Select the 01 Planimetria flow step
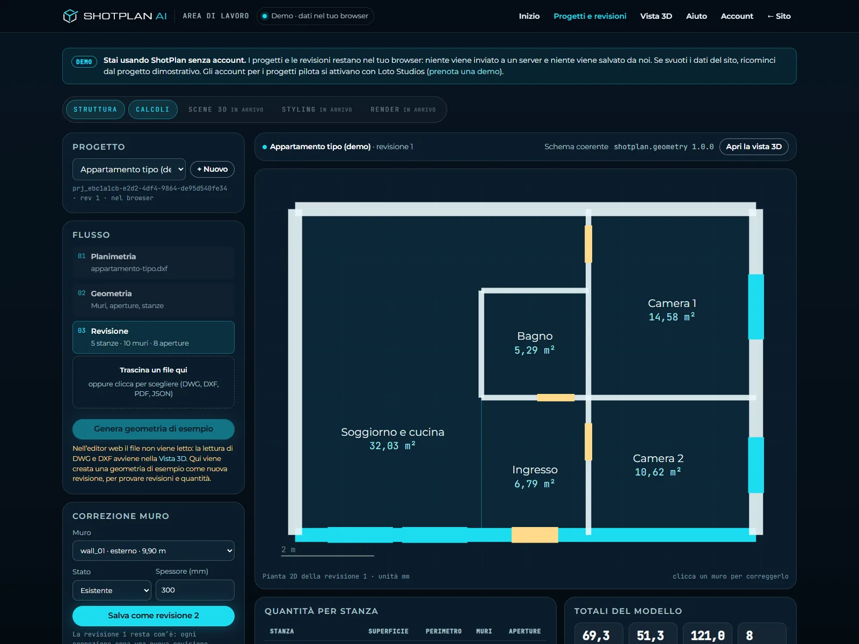 tap(154, 263)
